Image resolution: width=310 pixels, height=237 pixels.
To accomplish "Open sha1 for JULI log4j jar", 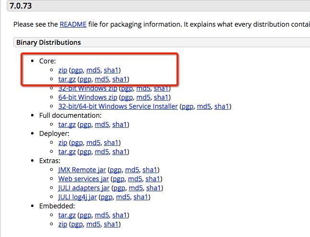I will pyautogui.click(x=141, y=197).
